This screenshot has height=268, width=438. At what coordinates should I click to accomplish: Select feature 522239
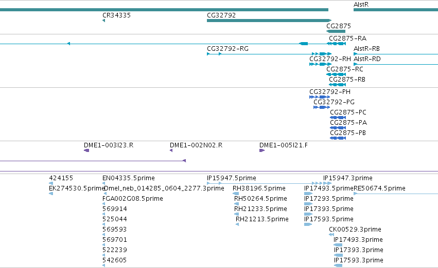coord(115,250)
